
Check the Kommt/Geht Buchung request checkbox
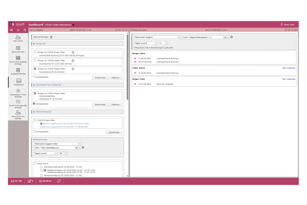tap(35, 52)
